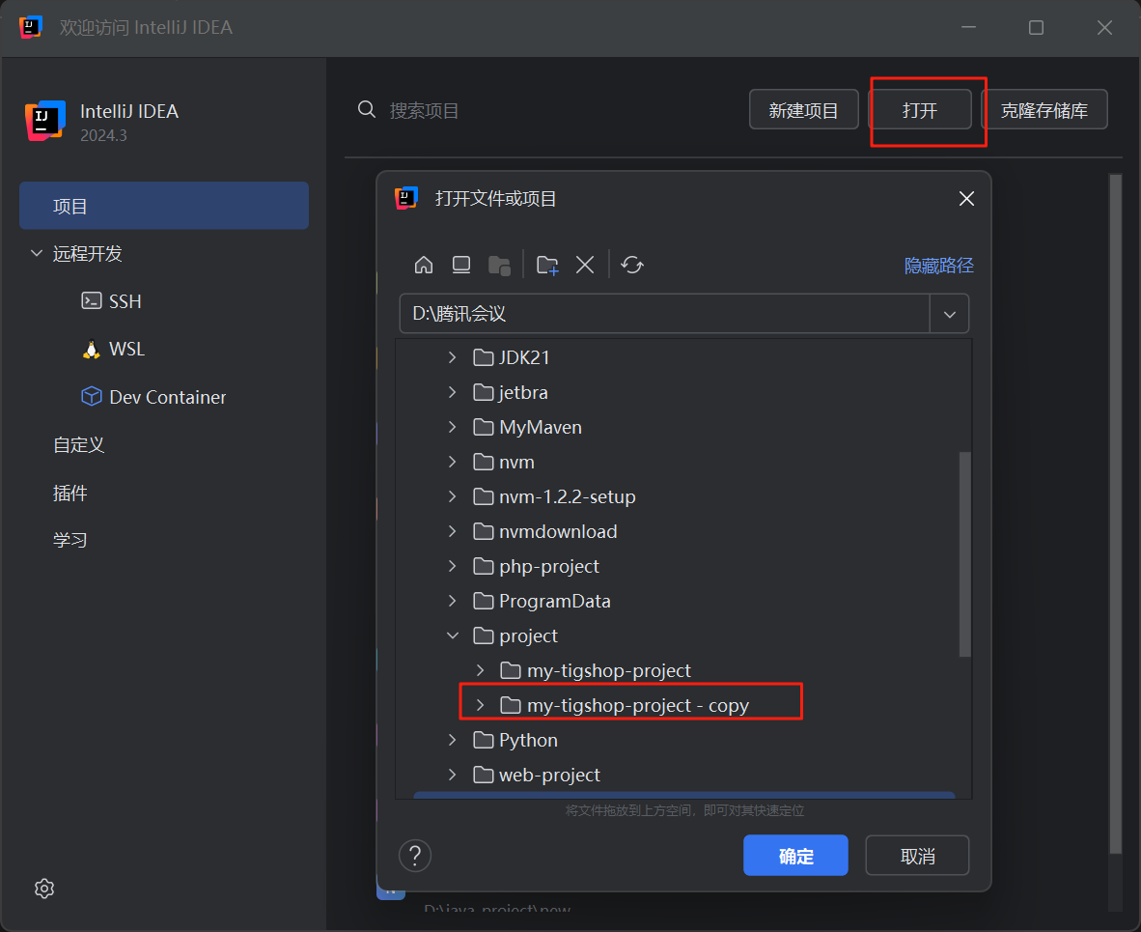Click the 打开 button
The width and height of the screenshot is (1141, 932).
[x=920, y=110]
